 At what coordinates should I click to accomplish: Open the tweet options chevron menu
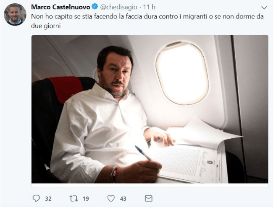pyautogui.click(x=264, y=8)
